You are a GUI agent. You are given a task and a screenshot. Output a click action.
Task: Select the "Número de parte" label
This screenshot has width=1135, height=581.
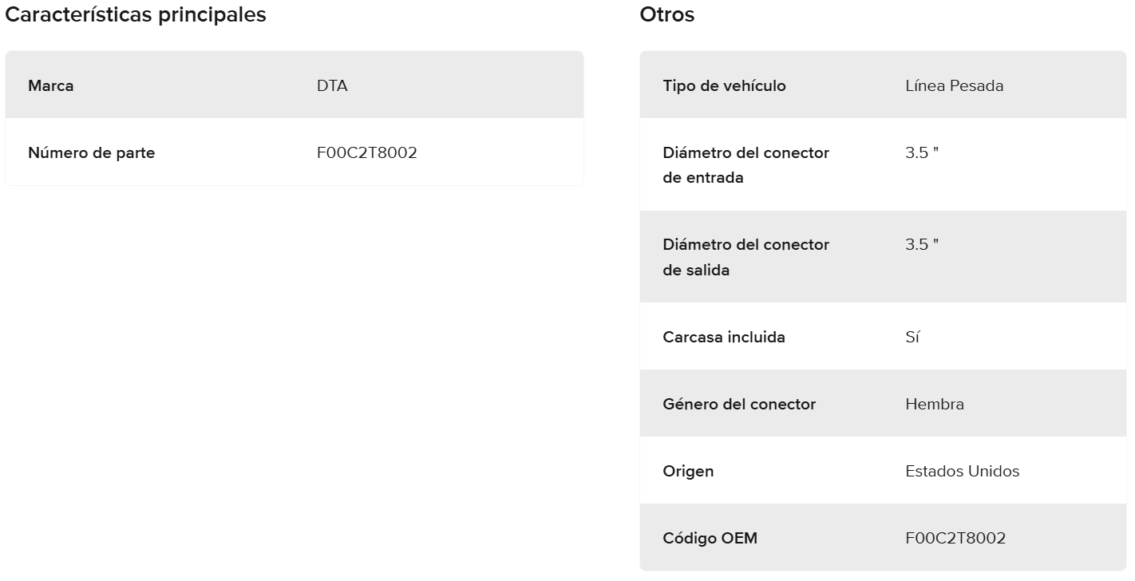(91, 152)
